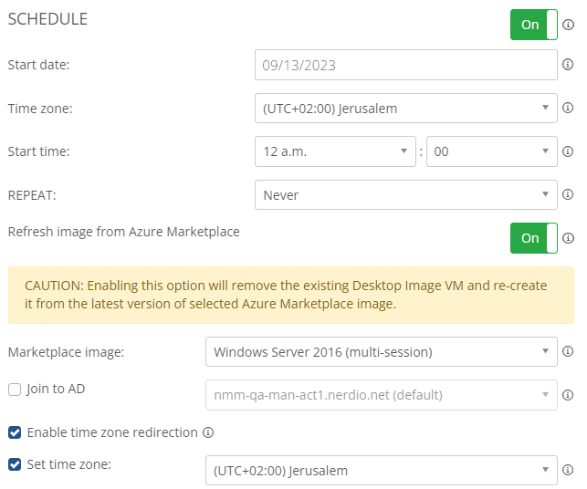Open the 12 a.m. start hour dropdown
Viewport: 587px width, 489px height.
(x=335, y=151)
